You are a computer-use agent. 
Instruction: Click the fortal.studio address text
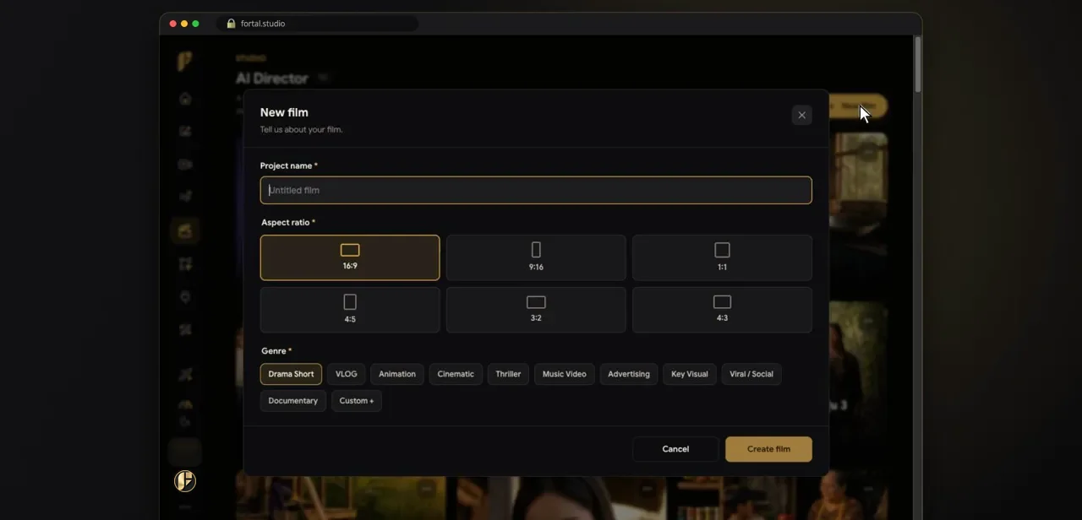[x=263, y=24]
